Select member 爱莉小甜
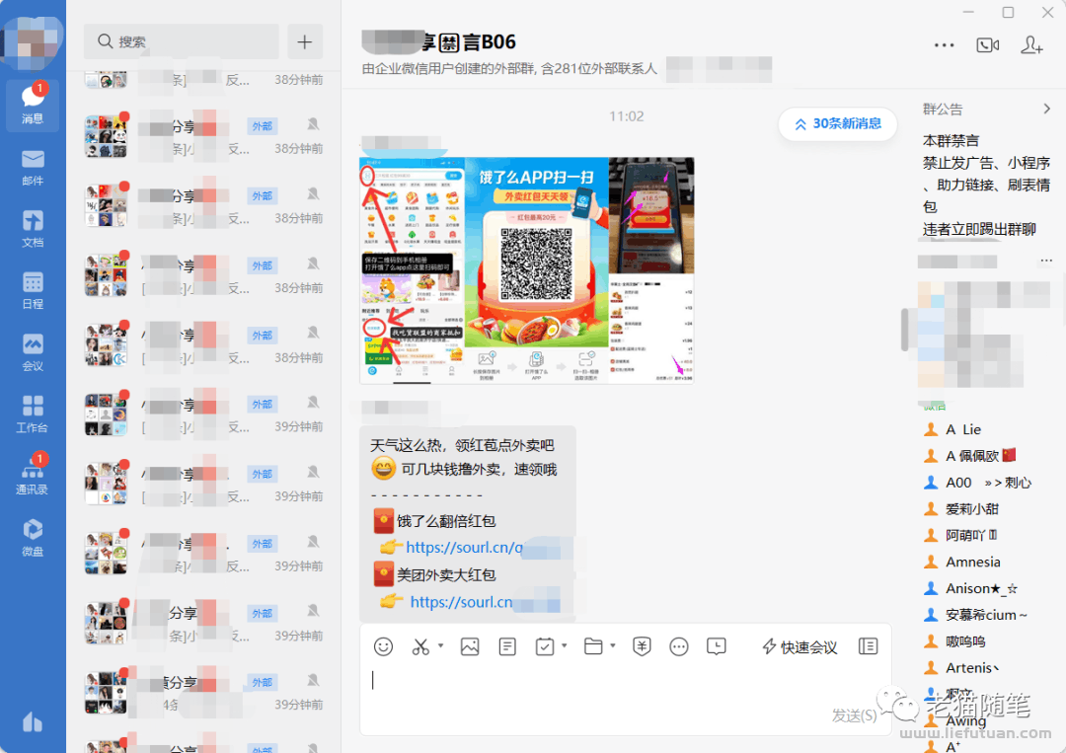 tap(961, 509)
